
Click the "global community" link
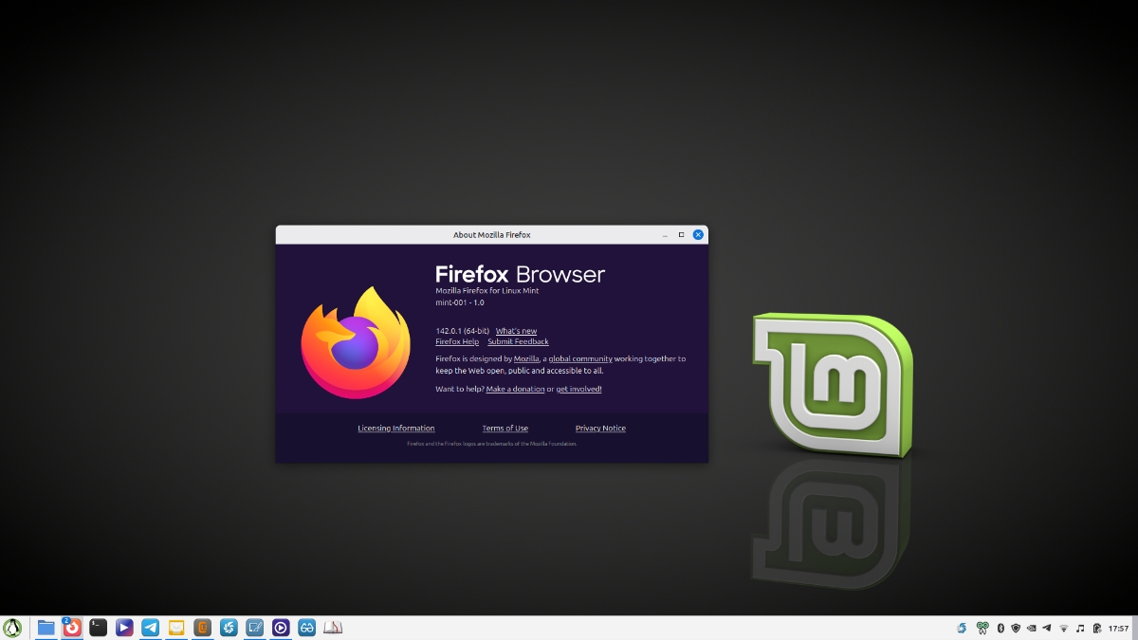(580, 359)
